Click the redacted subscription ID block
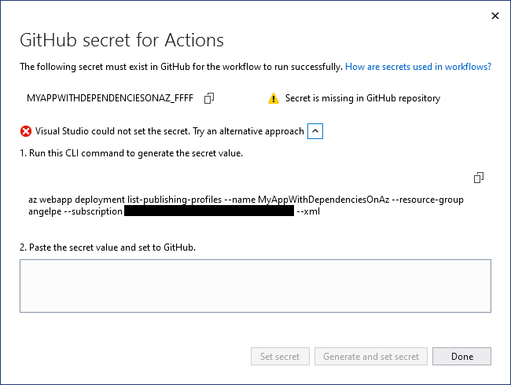The image size is (511, 385). click(208, 211)
